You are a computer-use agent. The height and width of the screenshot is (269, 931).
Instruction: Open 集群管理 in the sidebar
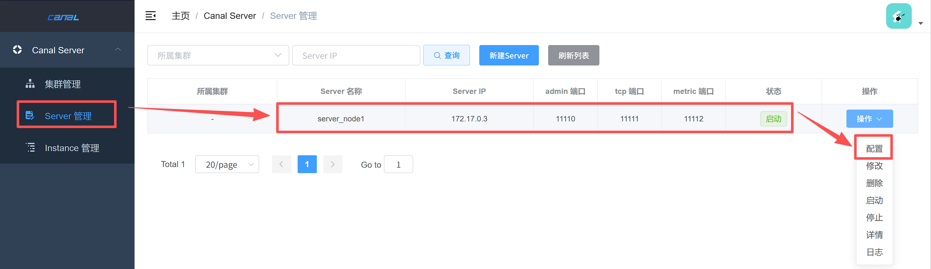tap(67, 84)
